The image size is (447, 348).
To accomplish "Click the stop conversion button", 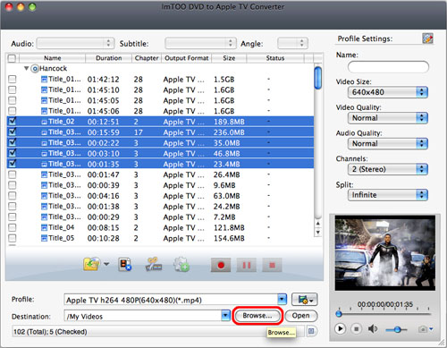I will [x=272, y=265].
